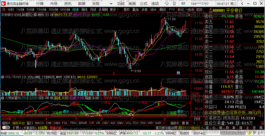
Task: Open the 行情 menu
Action: click(x=40, y=4)
